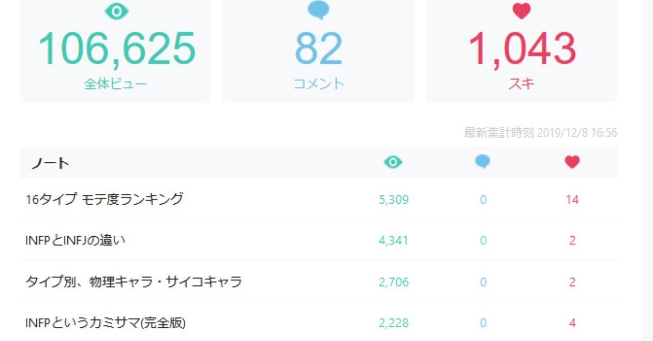Click view count 5,309 in first row
Screen dimensions: 653x341
pyautogui.click(x=393, y=200)
